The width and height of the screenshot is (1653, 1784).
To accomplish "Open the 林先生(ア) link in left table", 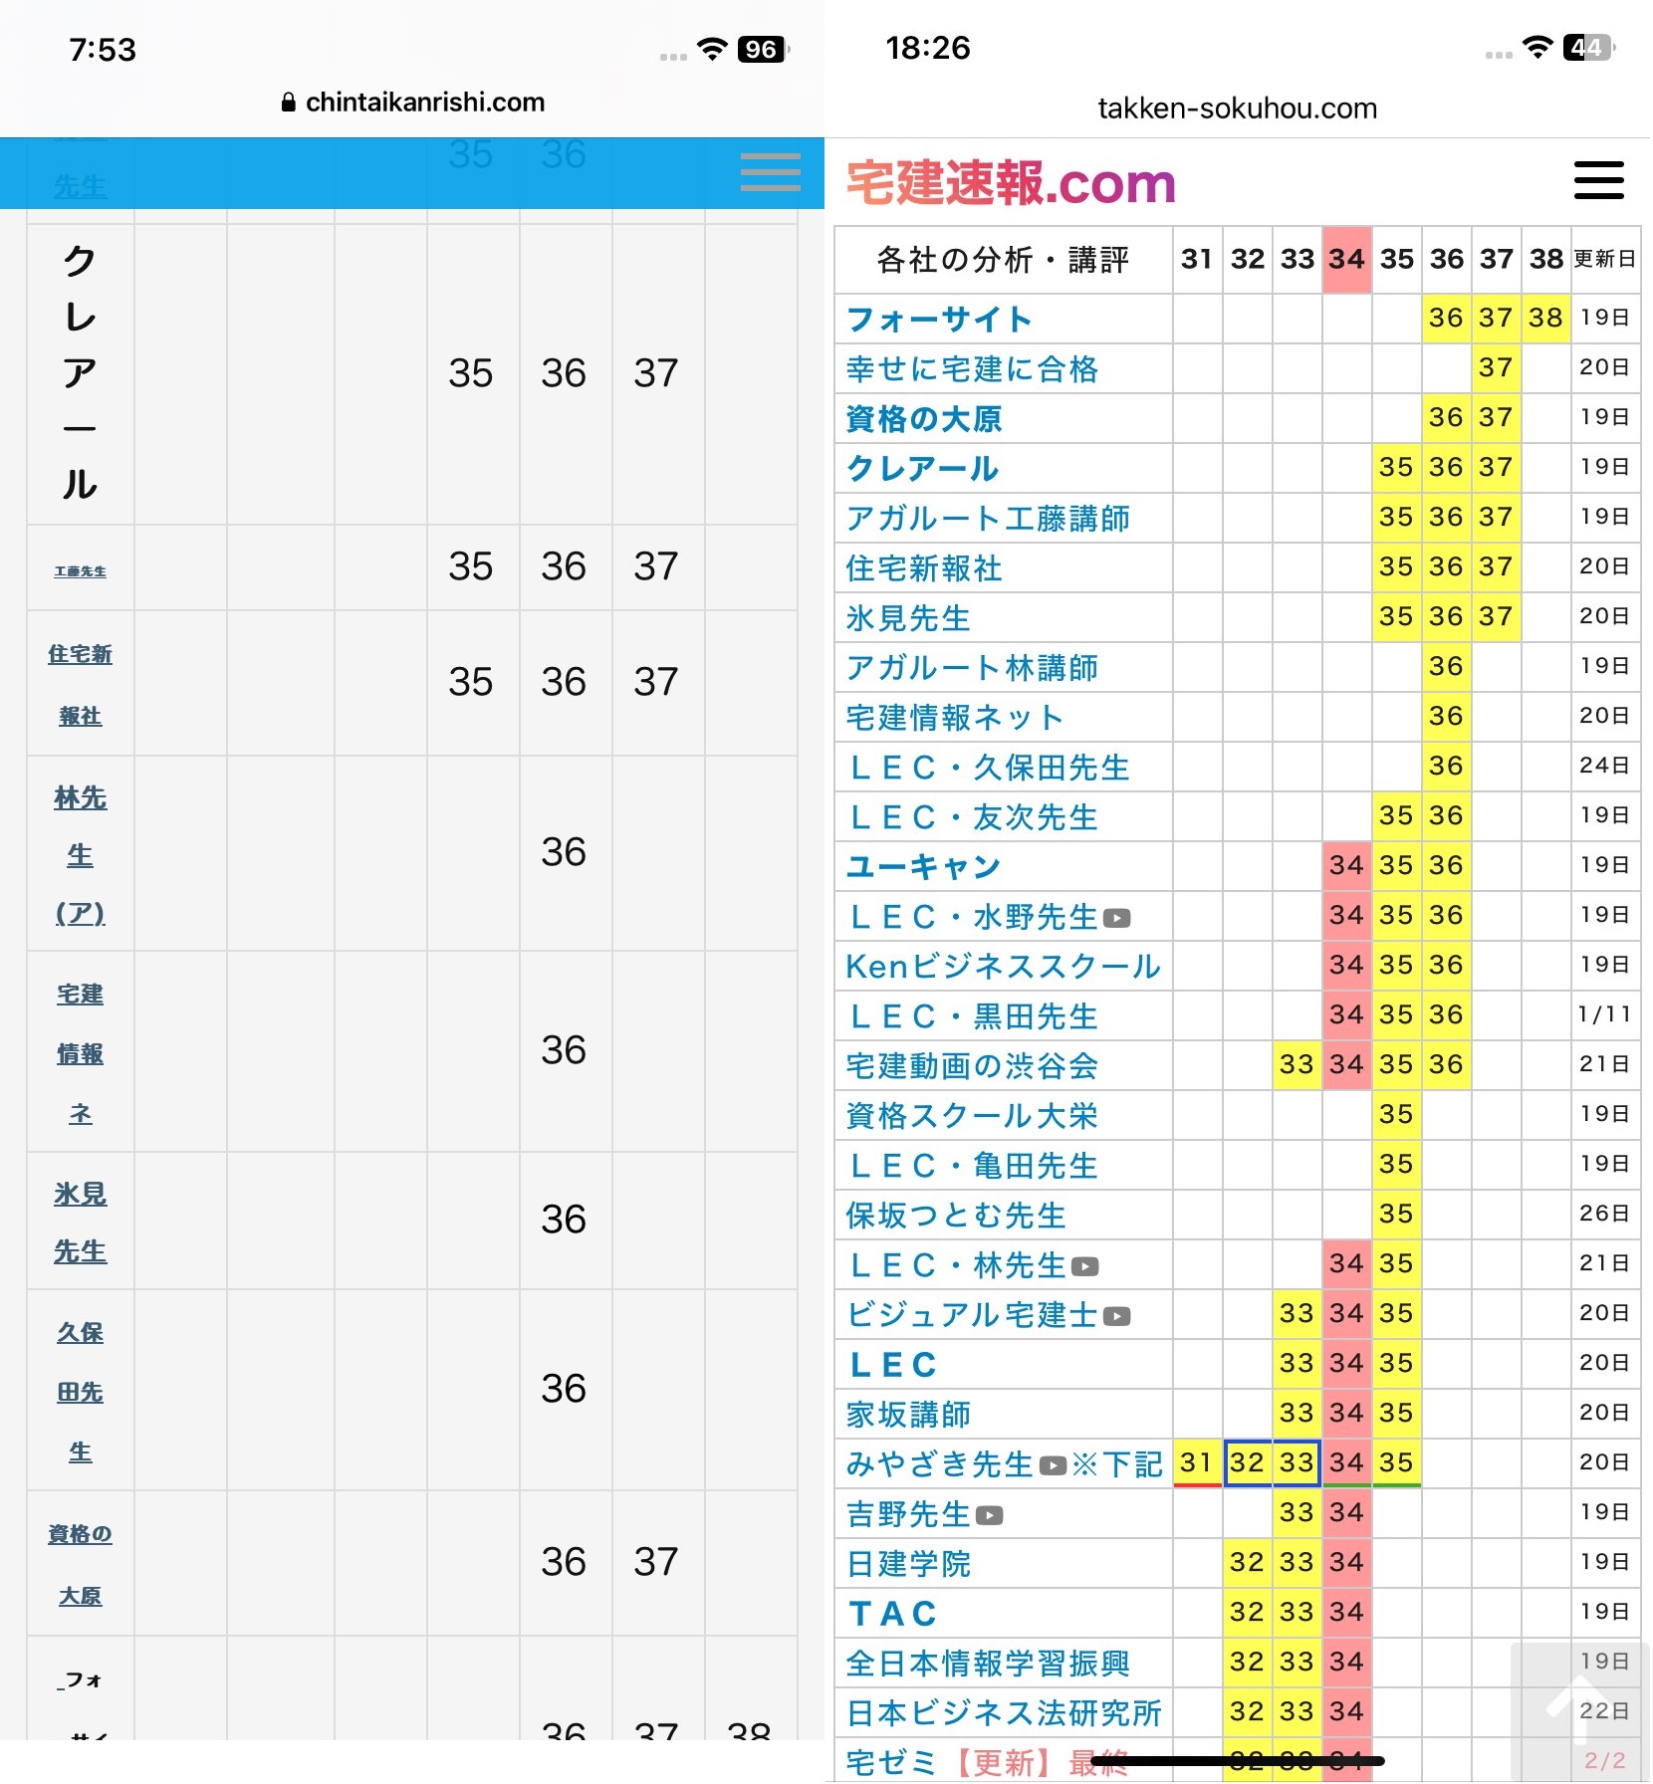I will tap(80, 855).
